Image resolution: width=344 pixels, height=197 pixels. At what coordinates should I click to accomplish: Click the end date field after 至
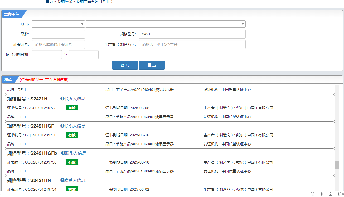click(84, 55)
